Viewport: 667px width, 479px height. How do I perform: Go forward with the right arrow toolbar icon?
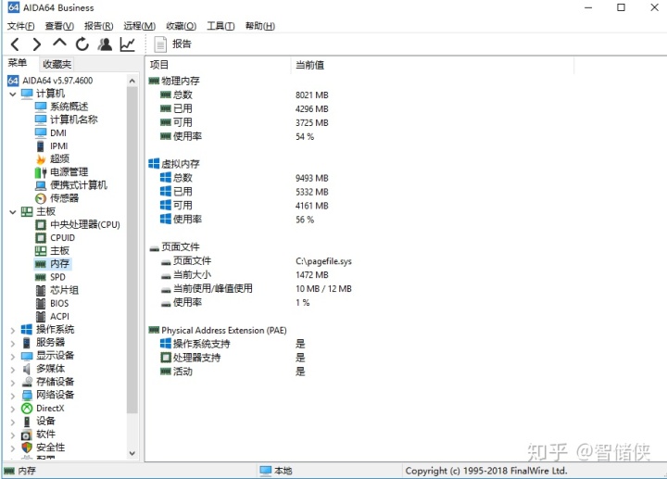point(37,44)
